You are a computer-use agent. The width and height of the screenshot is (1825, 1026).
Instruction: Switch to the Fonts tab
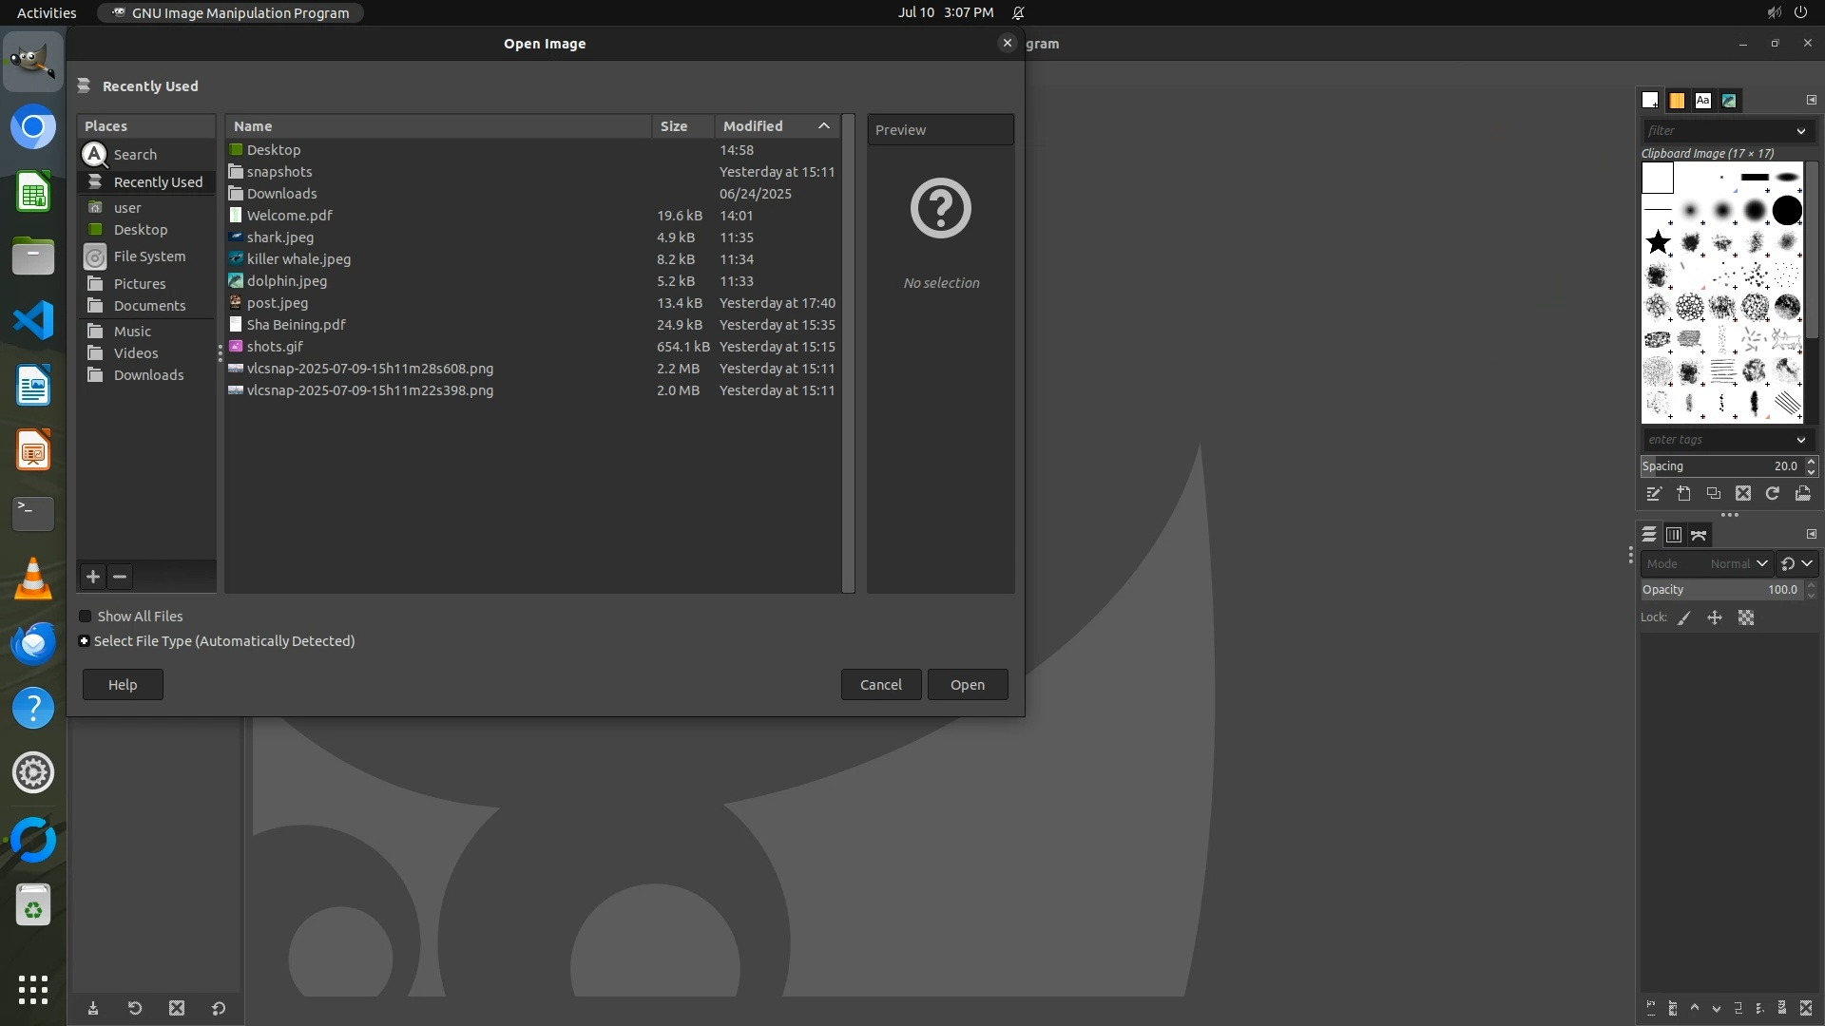coord(1702,100)
